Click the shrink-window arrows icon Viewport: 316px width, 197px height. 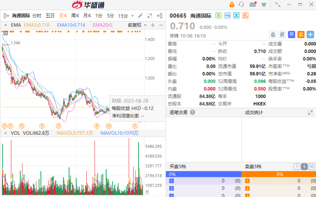coord(278,5)
